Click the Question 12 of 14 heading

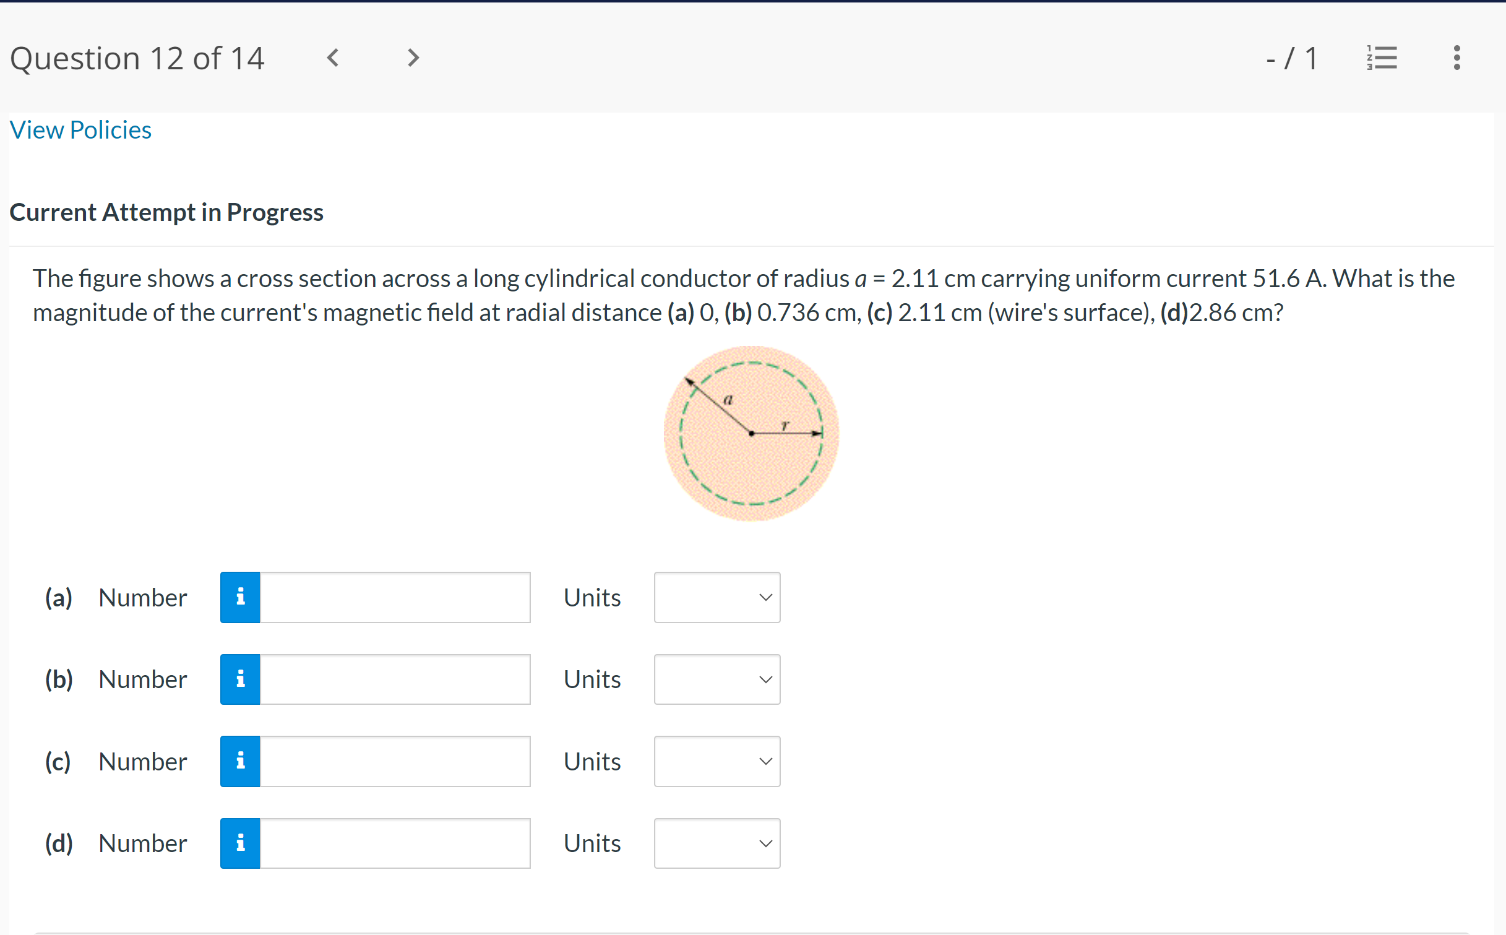pos(137,59)
